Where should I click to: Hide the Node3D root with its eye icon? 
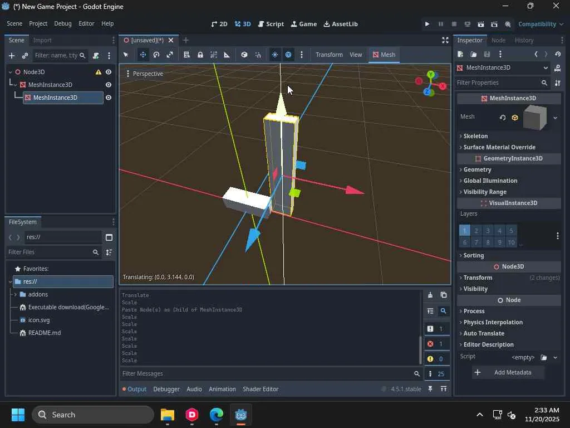[x=109, y=72]
